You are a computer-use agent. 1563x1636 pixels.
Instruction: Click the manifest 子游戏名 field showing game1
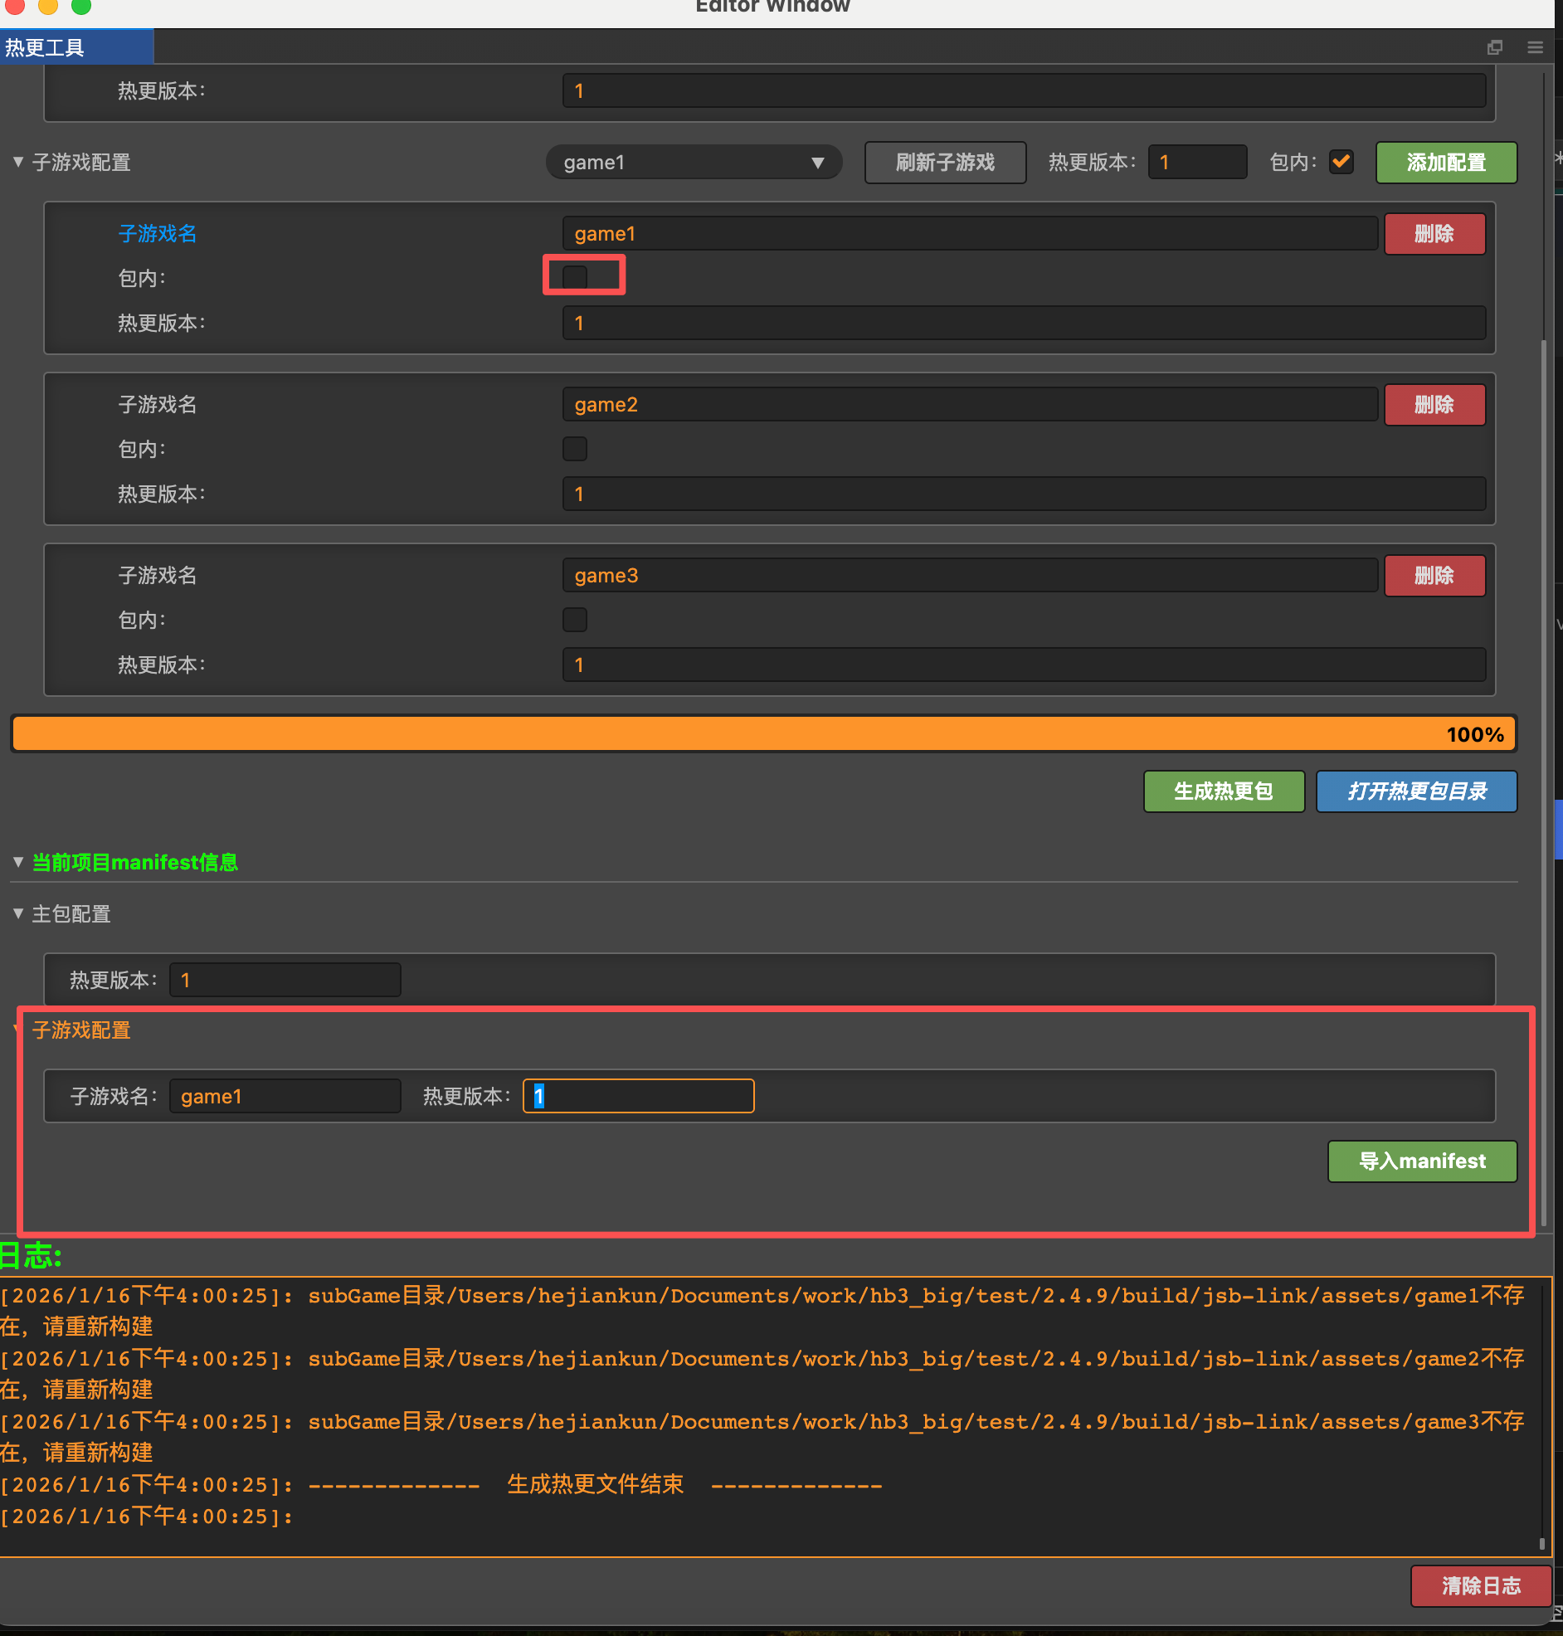pyautogui.click(x=285, y=1096)
